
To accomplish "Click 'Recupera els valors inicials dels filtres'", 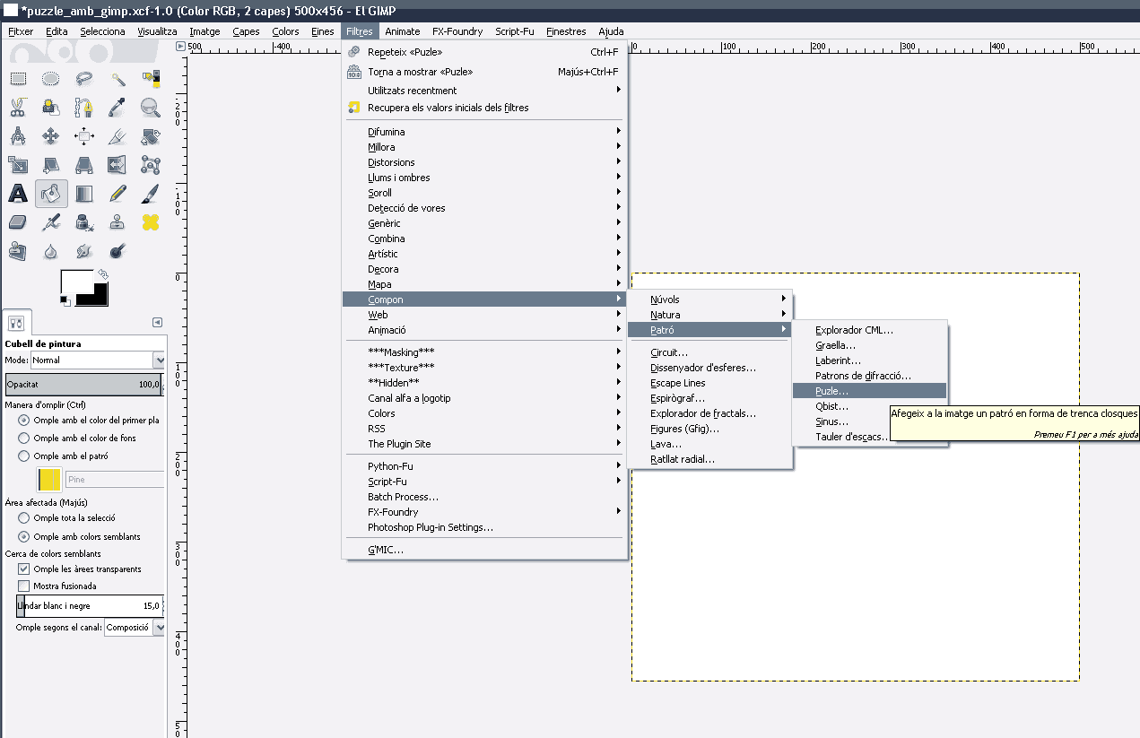I will point(448,108).
